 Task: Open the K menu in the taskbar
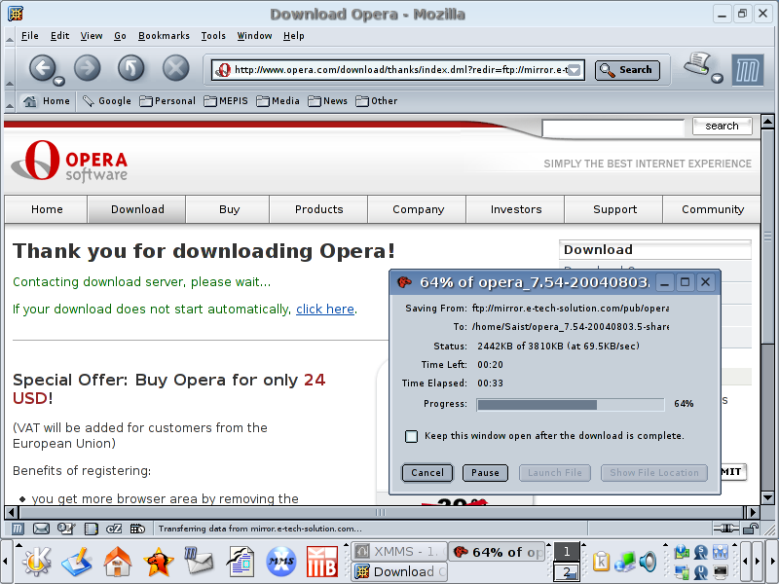(35, 563)
